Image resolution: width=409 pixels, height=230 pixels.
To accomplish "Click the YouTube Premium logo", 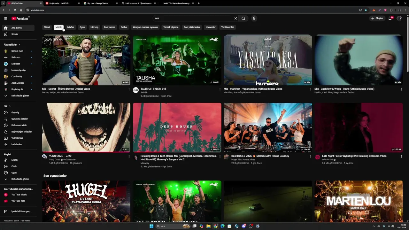I will [20, 19].
